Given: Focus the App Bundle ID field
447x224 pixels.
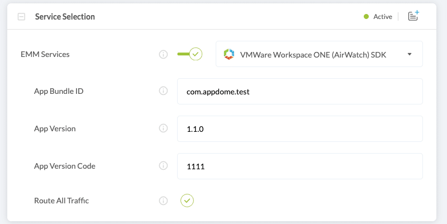Looking at the screenshot, I should (299, 91).
